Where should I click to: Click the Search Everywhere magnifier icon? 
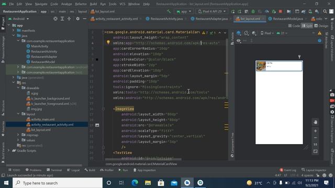325,11
